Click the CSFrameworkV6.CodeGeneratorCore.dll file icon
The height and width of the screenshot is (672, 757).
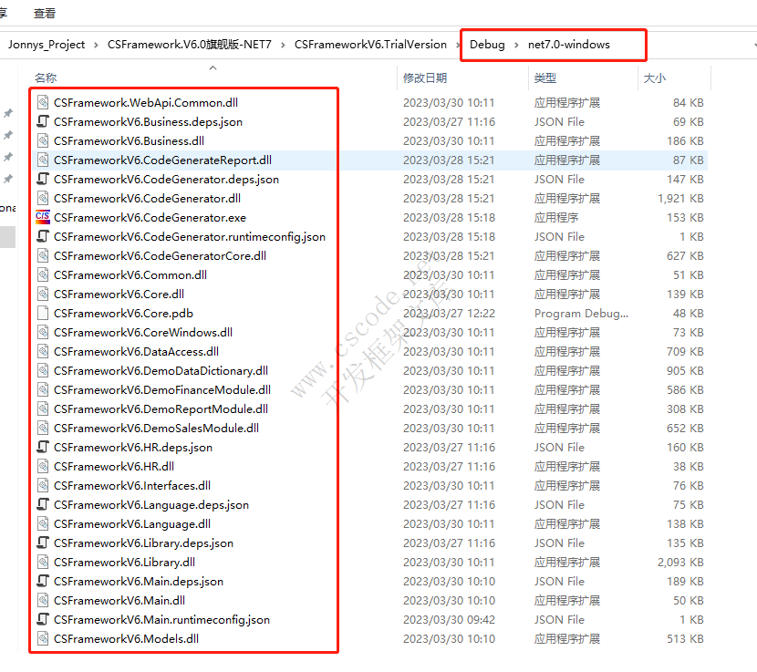[x=43, y=256]
